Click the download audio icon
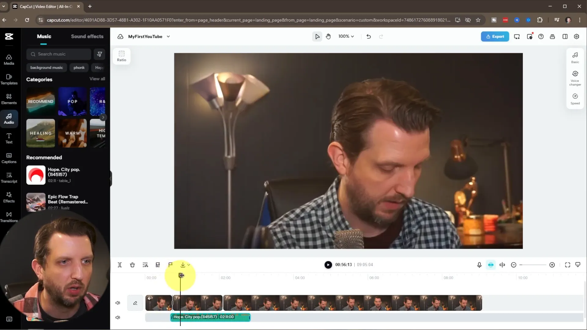This screenshot has height=330, width=587. pos(183,265)
